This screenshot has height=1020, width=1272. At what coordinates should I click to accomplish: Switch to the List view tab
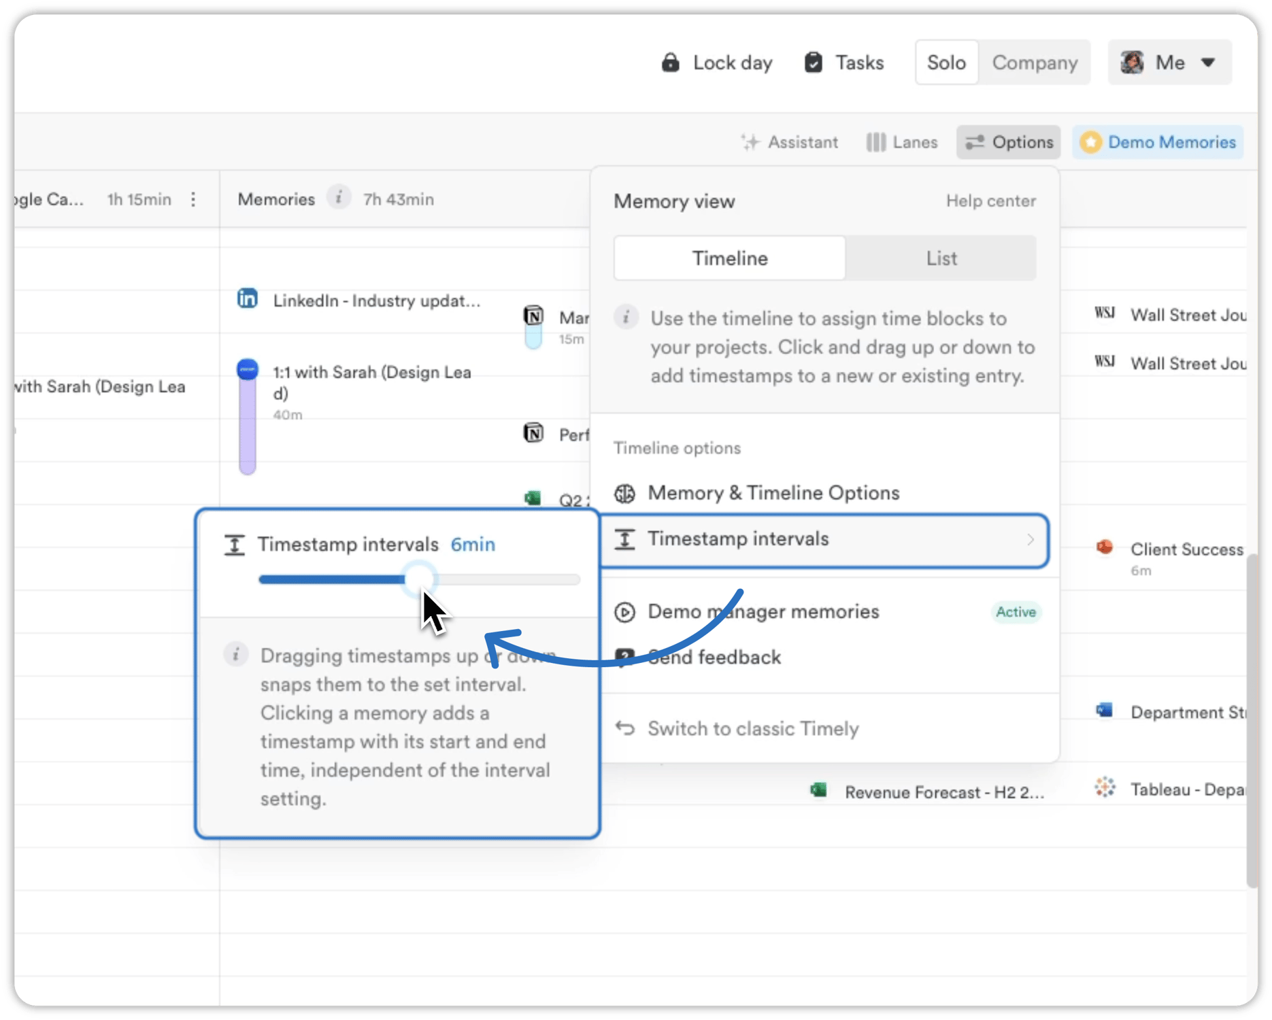coord(941,258)
